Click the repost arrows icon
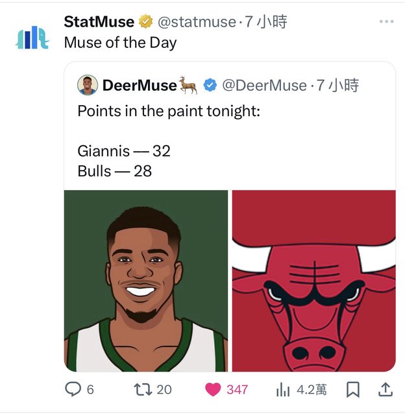This screenshot has height=415, width=405. [141, 389]
